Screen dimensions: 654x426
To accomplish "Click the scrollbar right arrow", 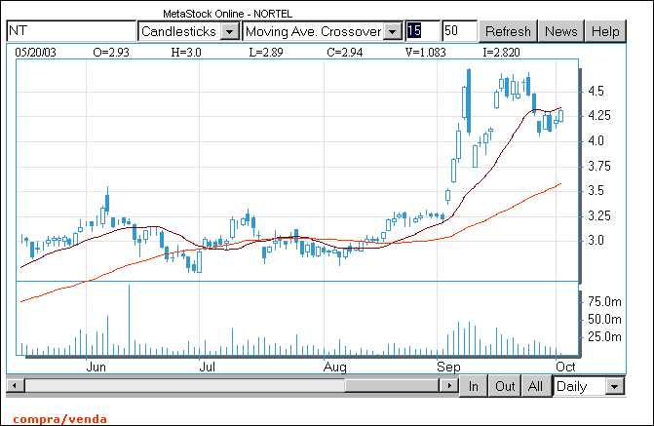I will (448, 385).
